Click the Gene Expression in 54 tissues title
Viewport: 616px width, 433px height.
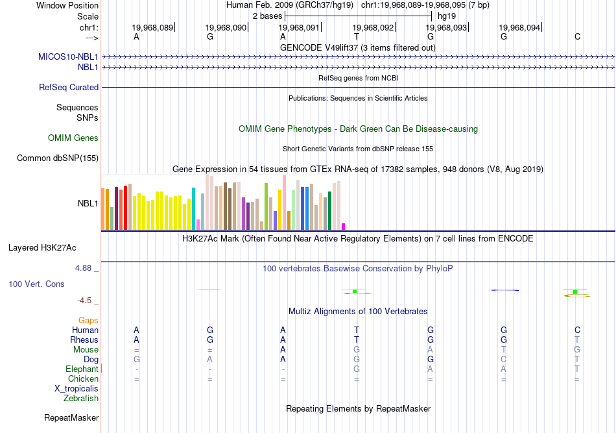pyautogui.click(x=358, y=169)
